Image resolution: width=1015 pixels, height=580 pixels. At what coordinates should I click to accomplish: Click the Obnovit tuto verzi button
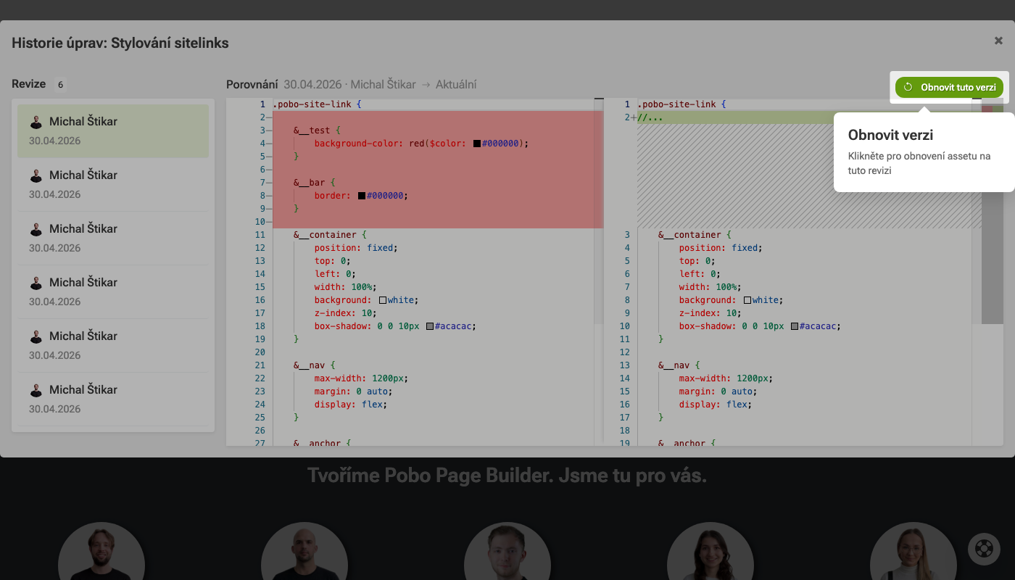tap(949, 87)
